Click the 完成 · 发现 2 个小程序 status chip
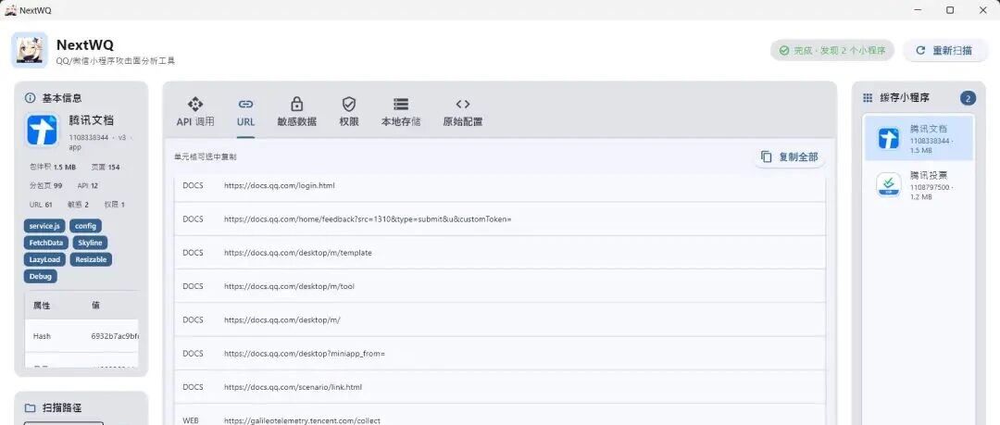Image resolution: width=1000 pixels, height=425 pixels. point(832,50)
